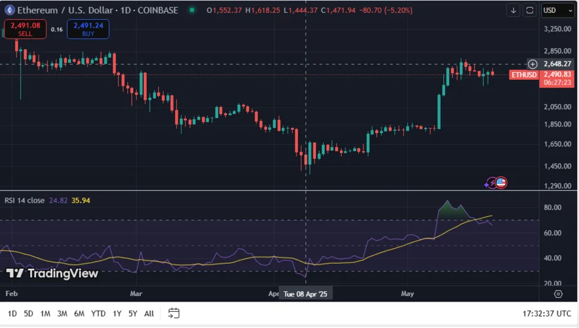Select the YTD time range
This screenshot has width=579, height=328.
[98, 314]
